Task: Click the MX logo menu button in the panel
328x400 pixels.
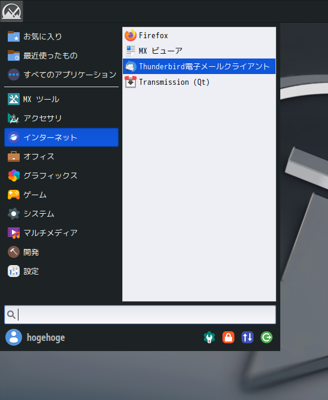Action: (11, 11)
